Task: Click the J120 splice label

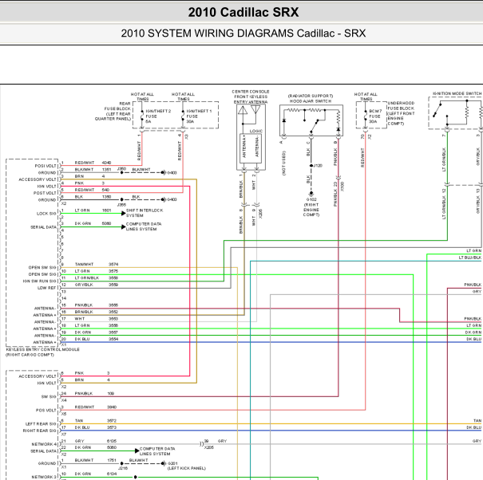Action: click(x=318, y=166)
